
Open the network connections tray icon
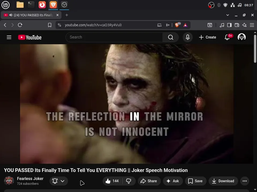pyautogui.click(x=233, y=5)
